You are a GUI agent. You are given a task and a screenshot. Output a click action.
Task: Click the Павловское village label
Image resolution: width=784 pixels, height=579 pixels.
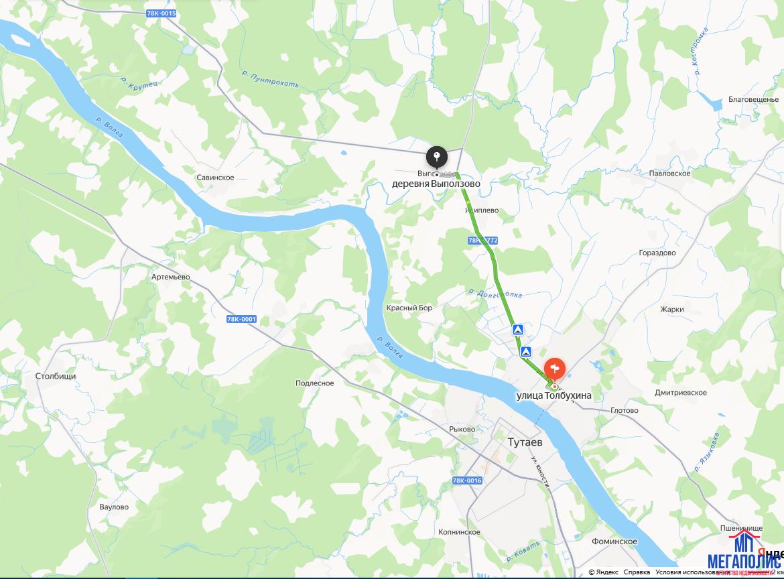point(669,174)
